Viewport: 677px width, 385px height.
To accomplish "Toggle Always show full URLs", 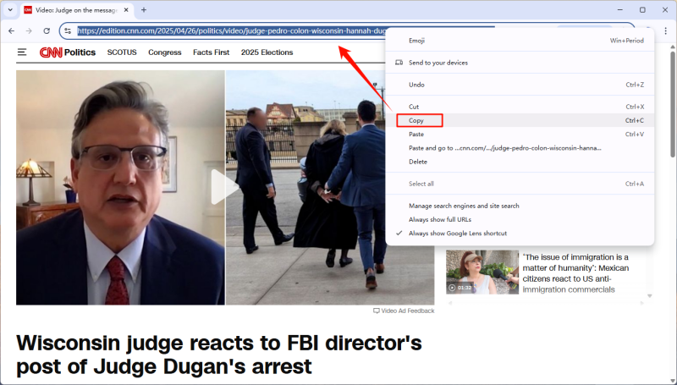I will point(520,220).
